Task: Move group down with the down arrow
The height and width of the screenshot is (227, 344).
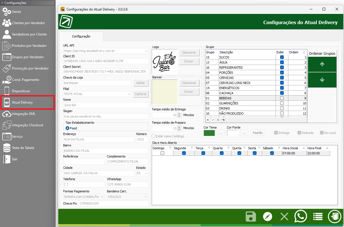Action: (x=322, y=80)
